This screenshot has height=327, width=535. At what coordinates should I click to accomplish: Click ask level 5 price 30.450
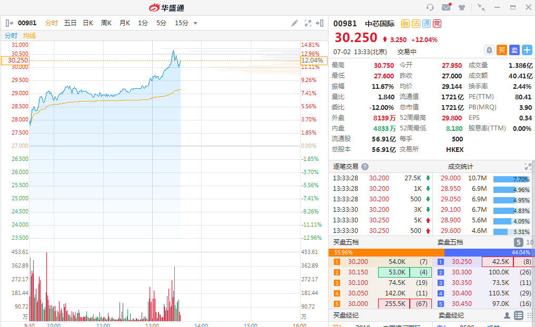[462, 303]
